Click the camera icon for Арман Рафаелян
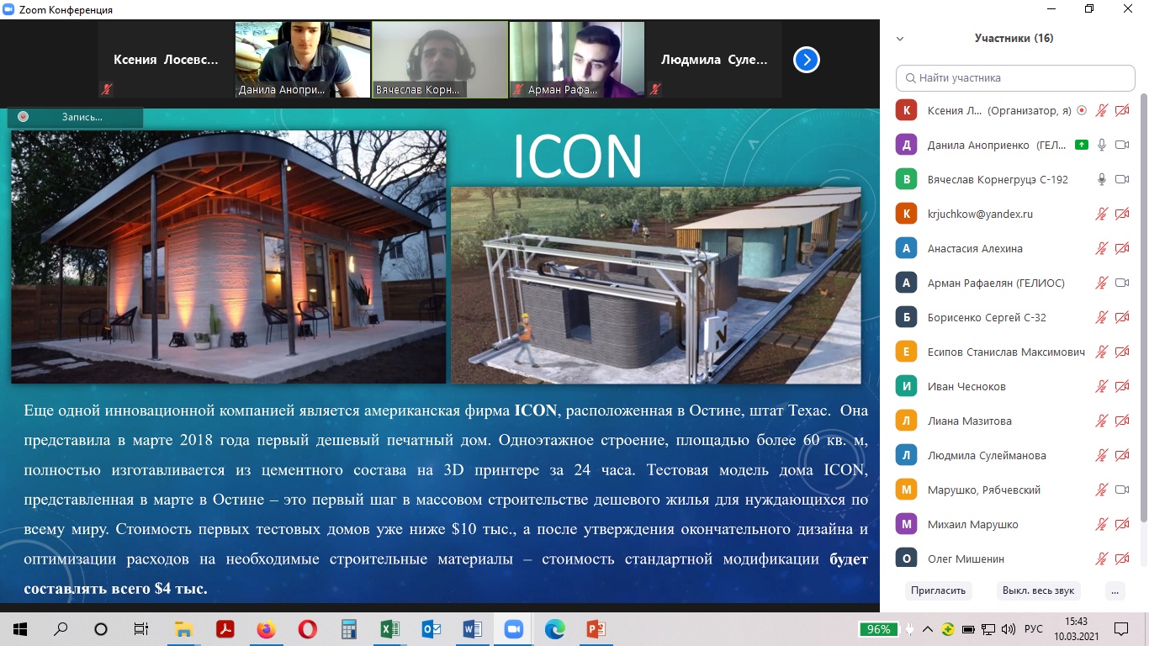 pos(1121,283)
